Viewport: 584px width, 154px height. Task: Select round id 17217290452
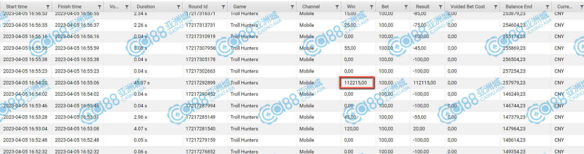tap(200, 94)
